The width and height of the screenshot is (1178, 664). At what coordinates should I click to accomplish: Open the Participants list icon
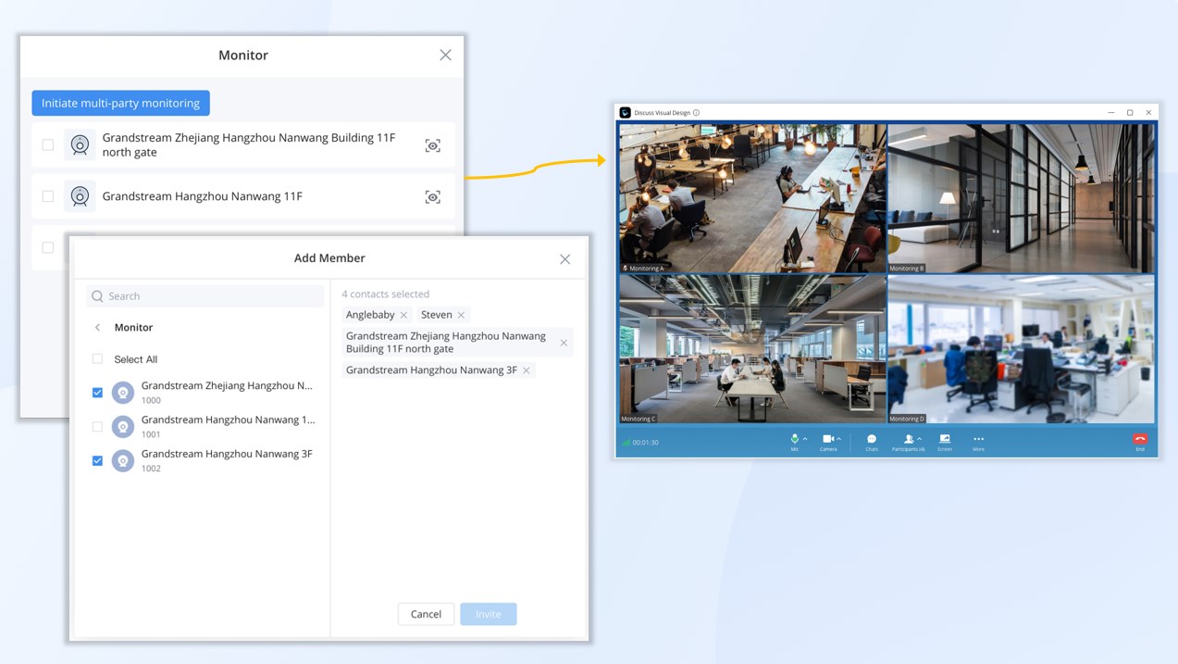[908, 439]
